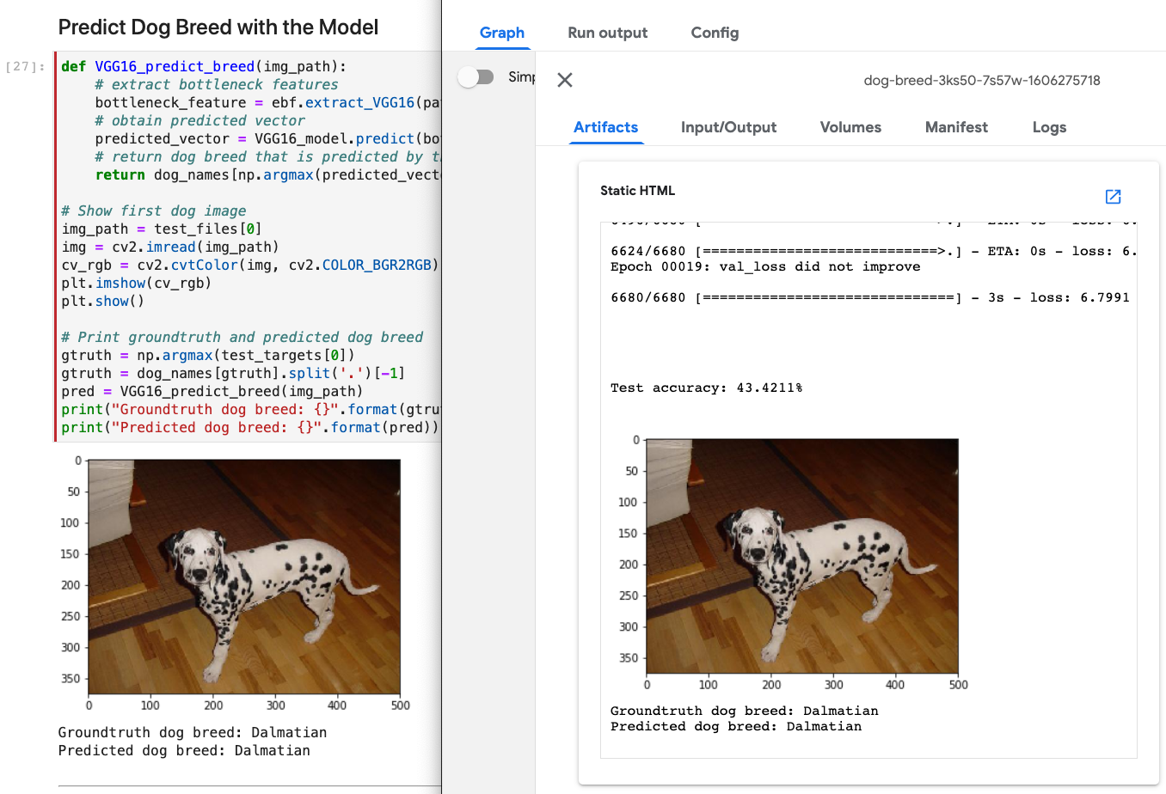
Task: Click Groundtruth dog breed line in Static HTML
Action: coord(745,712)
